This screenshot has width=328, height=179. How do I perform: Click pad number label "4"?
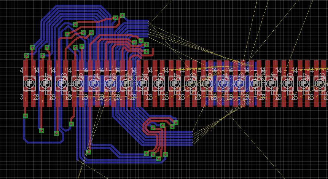(21, 70)
